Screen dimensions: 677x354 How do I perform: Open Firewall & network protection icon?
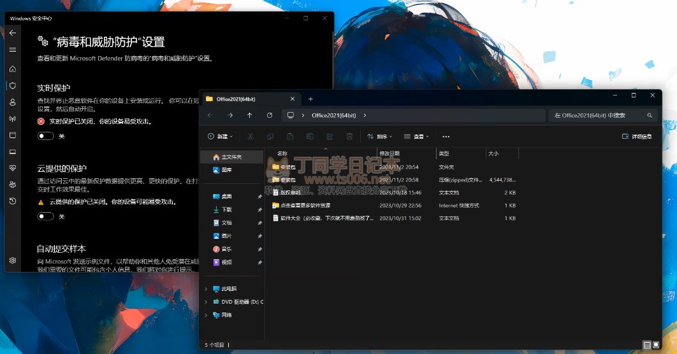tap(13, 118)
